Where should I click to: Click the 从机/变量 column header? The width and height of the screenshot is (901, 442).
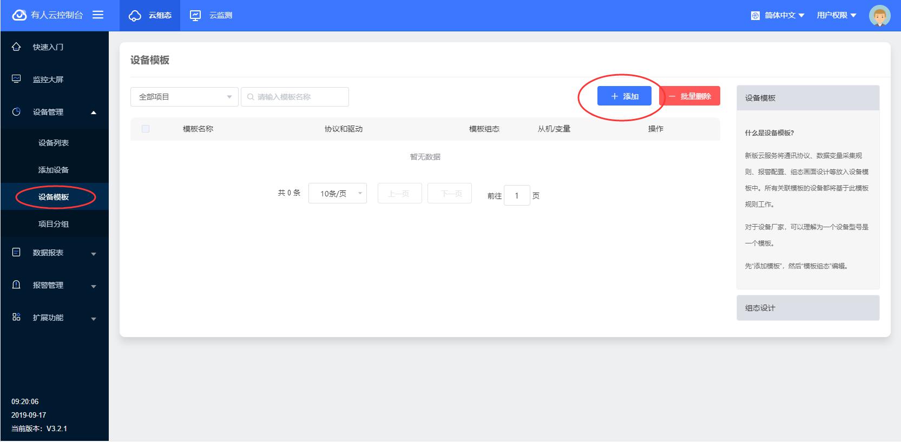[554, 129]
